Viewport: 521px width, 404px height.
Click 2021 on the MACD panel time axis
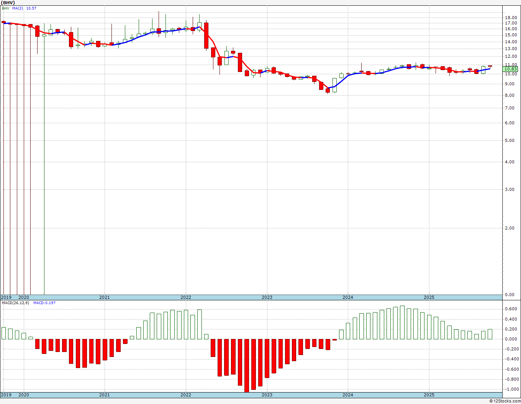pyautogui.click(x=105, y=395)
